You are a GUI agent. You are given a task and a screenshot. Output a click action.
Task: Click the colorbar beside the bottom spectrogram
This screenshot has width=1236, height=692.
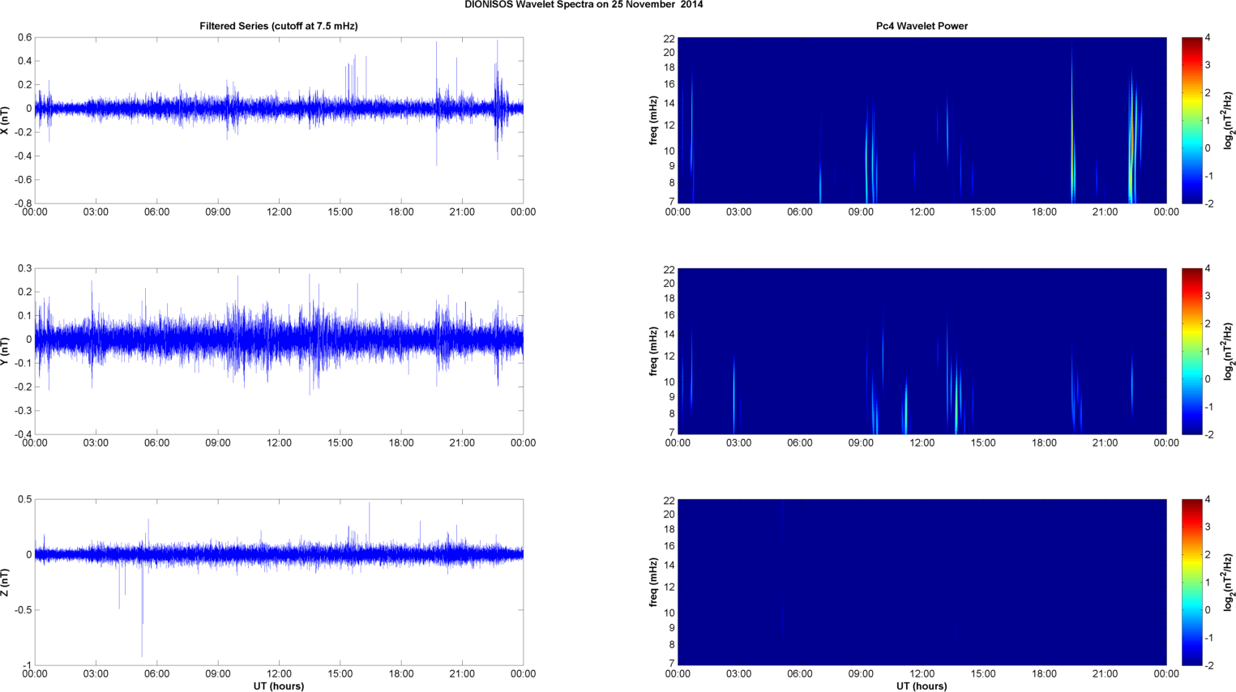[1191, 582]
